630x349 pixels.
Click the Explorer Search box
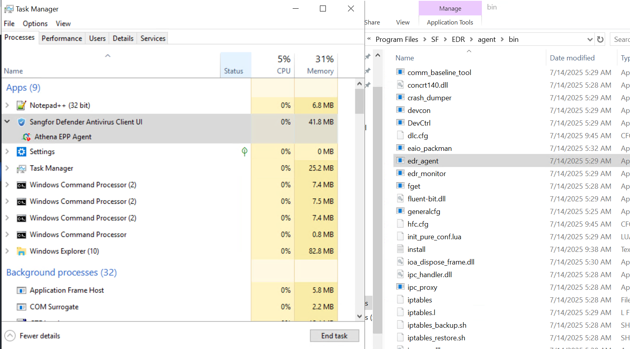point(621,39)
